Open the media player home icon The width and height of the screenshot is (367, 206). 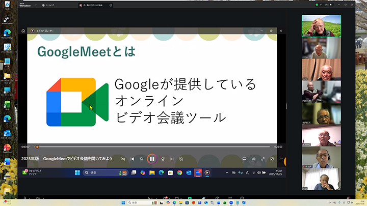[x=23, y=31]
